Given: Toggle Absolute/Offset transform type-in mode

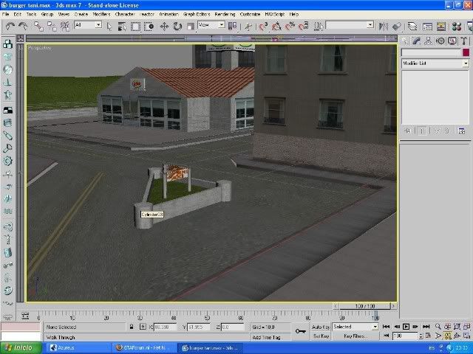Looking at the screenshot, I should click(x=143, y=327).
